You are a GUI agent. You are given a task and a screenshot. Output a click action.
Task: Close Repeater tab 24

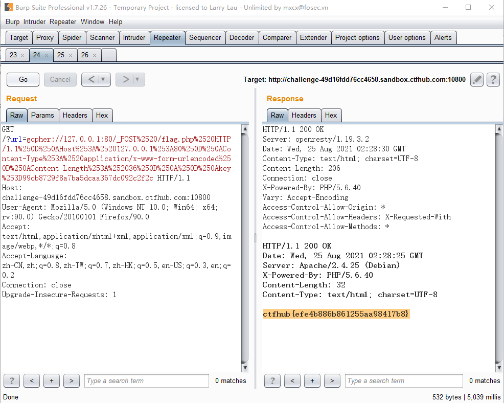pyautogui.click(x=47, y=55)
